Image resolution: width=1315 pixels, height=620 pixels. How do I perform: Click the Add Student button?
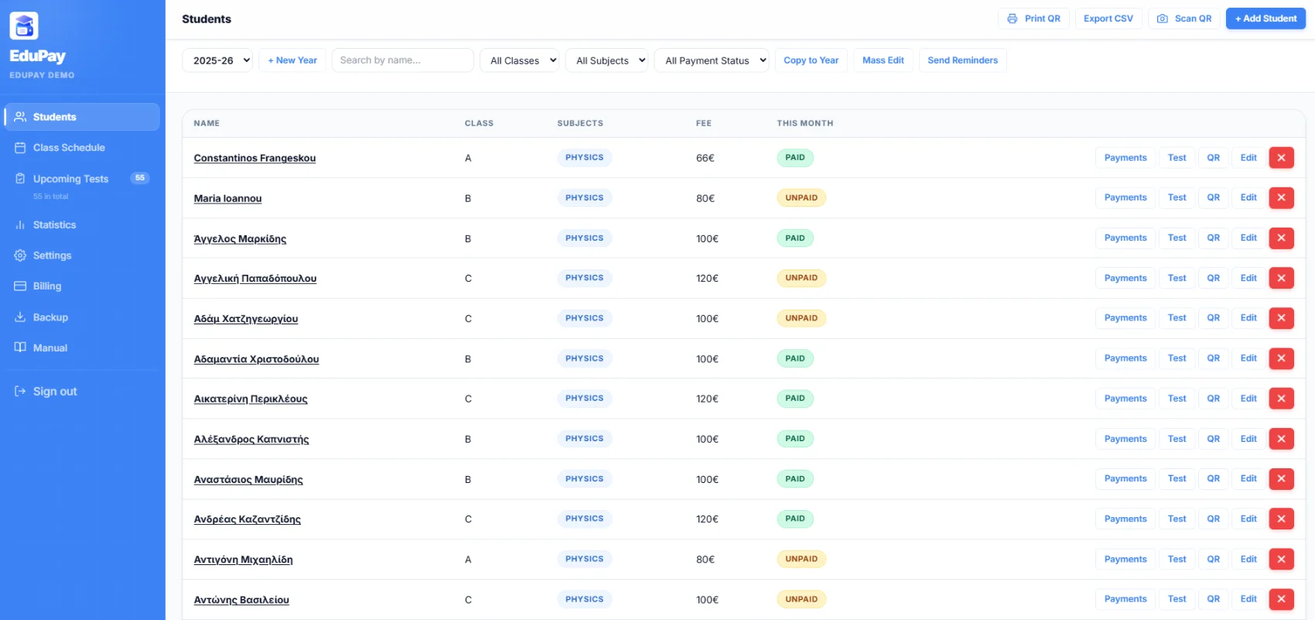(1265, 19)
